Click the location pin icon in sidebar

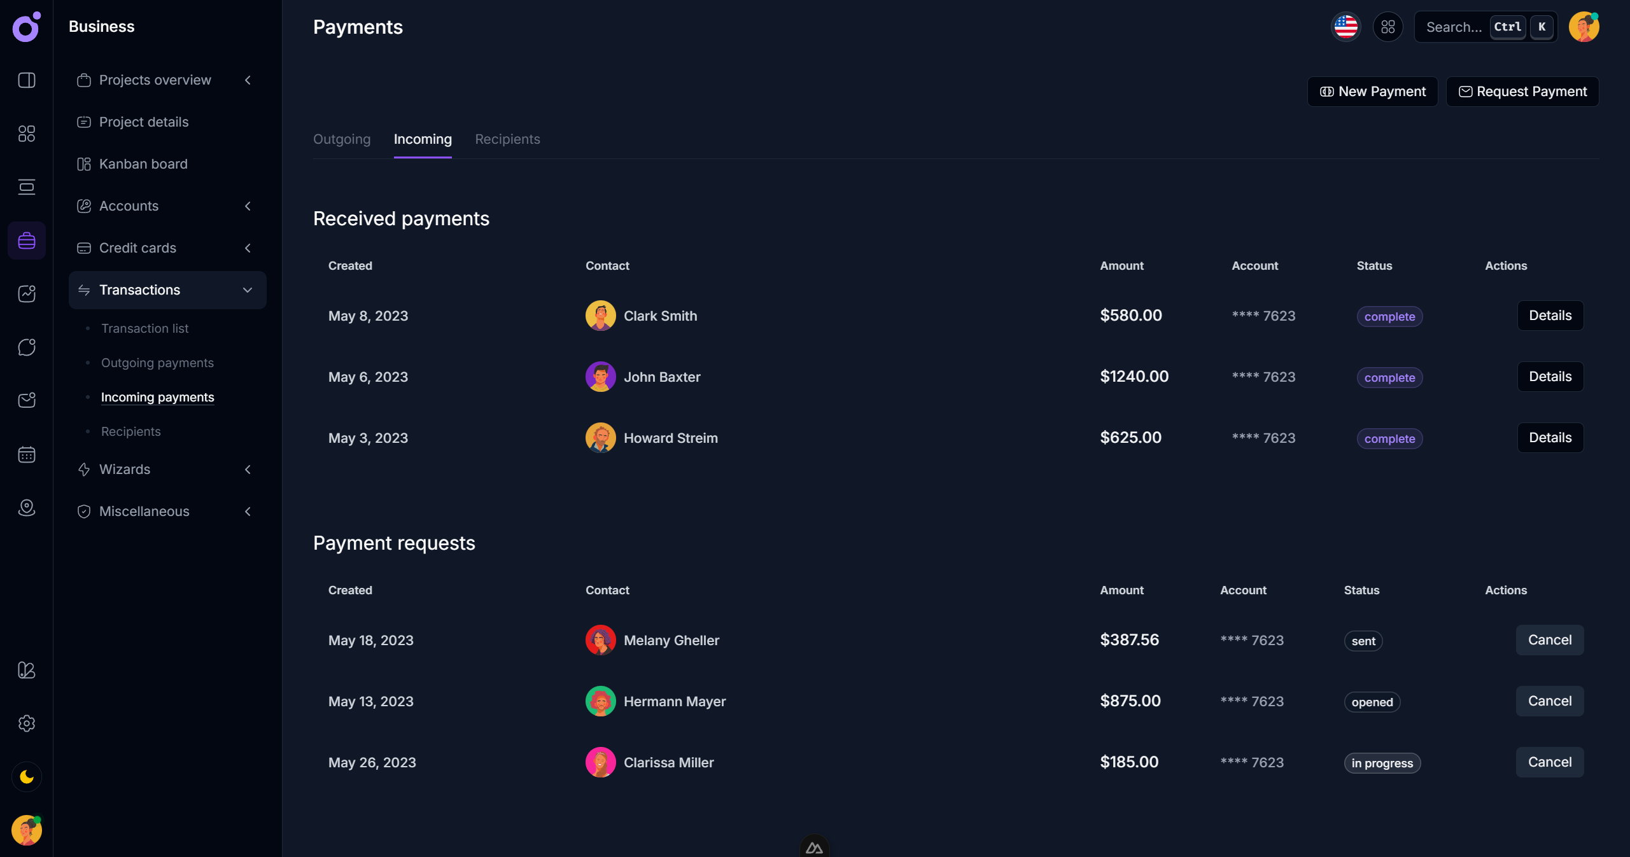coord(26,508)
